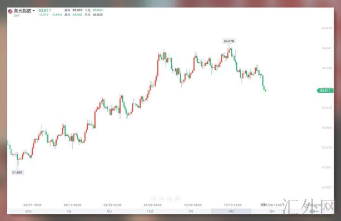Switch to the 1时 timeframe tab
Viewport: 341px width, 221px height.
click(191, 211)
